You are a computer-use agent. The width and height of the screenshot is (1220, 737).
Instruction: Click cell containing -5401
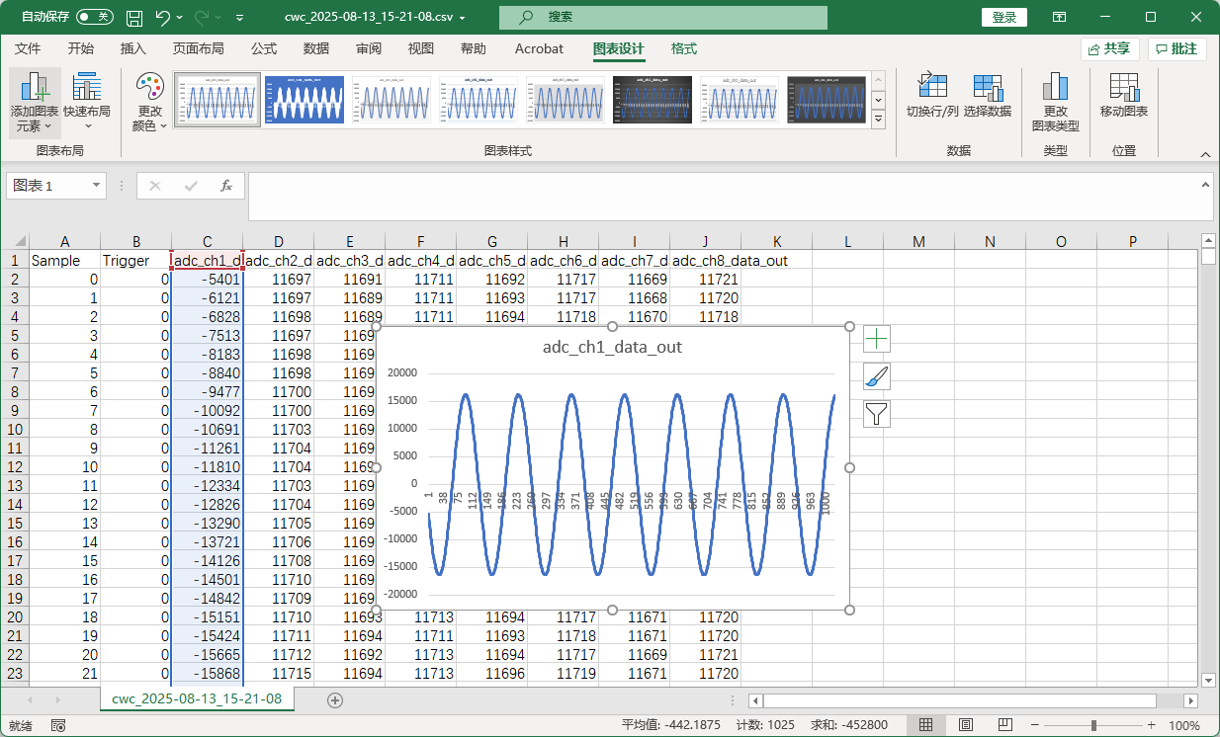207,280
